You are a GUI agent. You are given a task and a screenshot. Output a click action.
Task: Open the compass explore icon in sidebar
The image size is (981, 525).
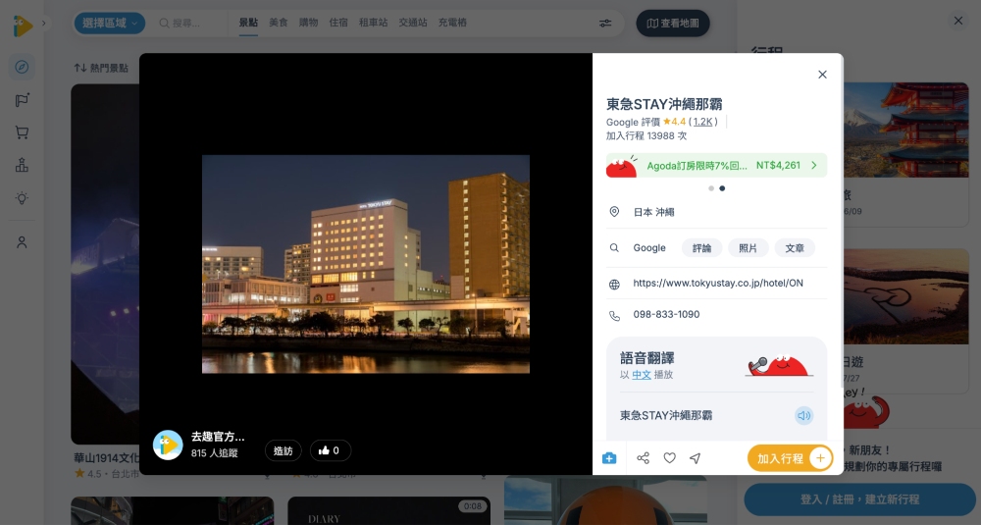tap(22, 67)
